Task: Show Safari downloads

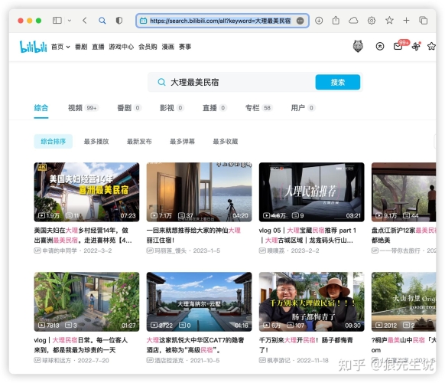Action: click(319, 21)
